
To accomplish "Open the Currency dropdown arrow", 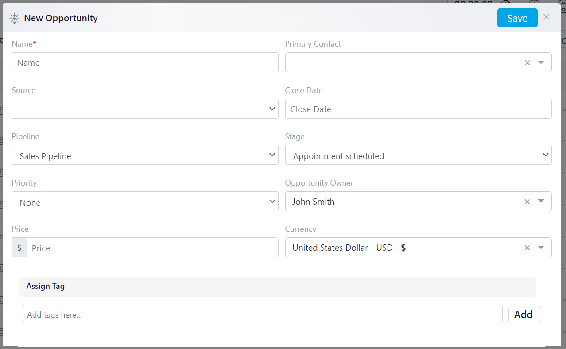I will [541, 248].
